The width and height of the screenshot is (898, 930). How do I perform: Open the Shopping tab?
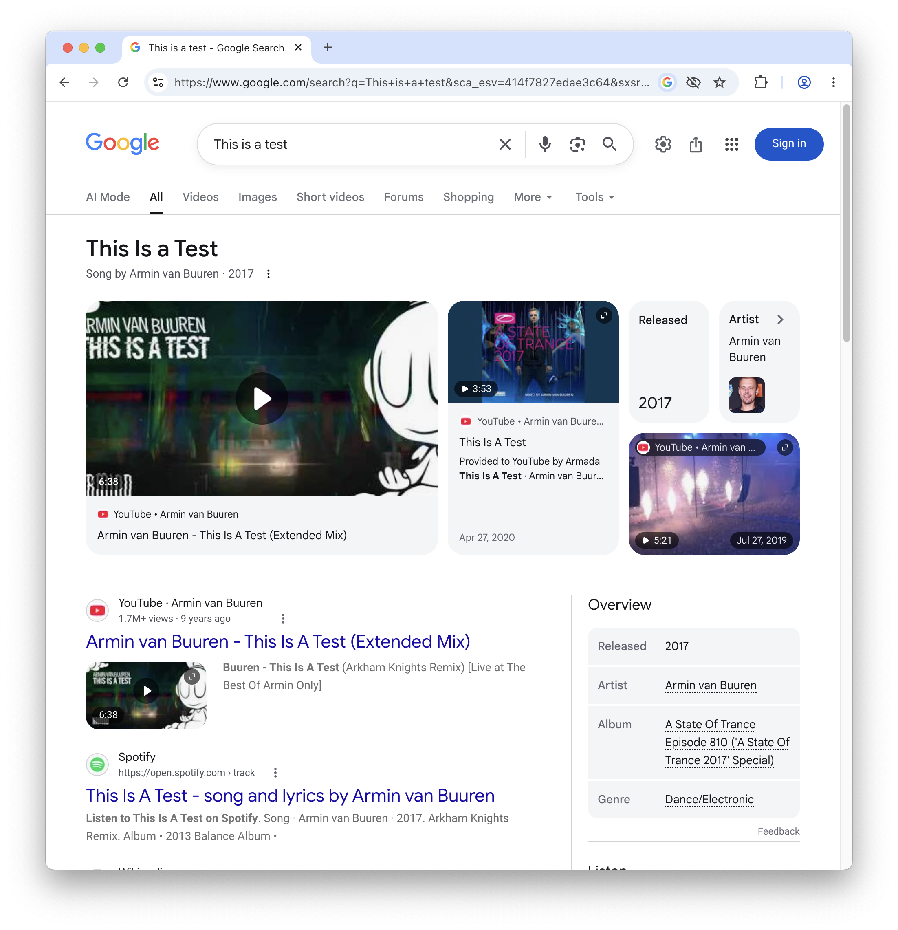click(468, 197)
